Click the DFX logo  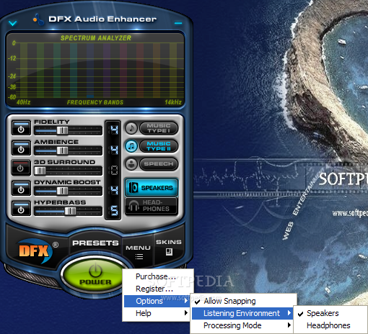coord(35,251)
